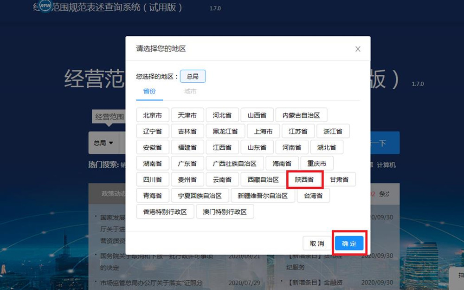
Task: Select 香港特别行政区
Action: [x=165, y=211]
